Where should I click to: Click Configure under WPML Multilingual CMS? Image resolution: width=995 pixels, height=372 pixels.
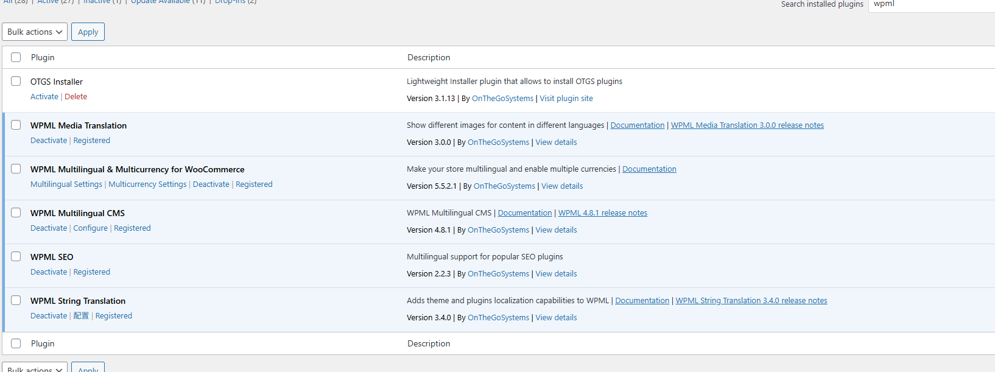[90, 228]
